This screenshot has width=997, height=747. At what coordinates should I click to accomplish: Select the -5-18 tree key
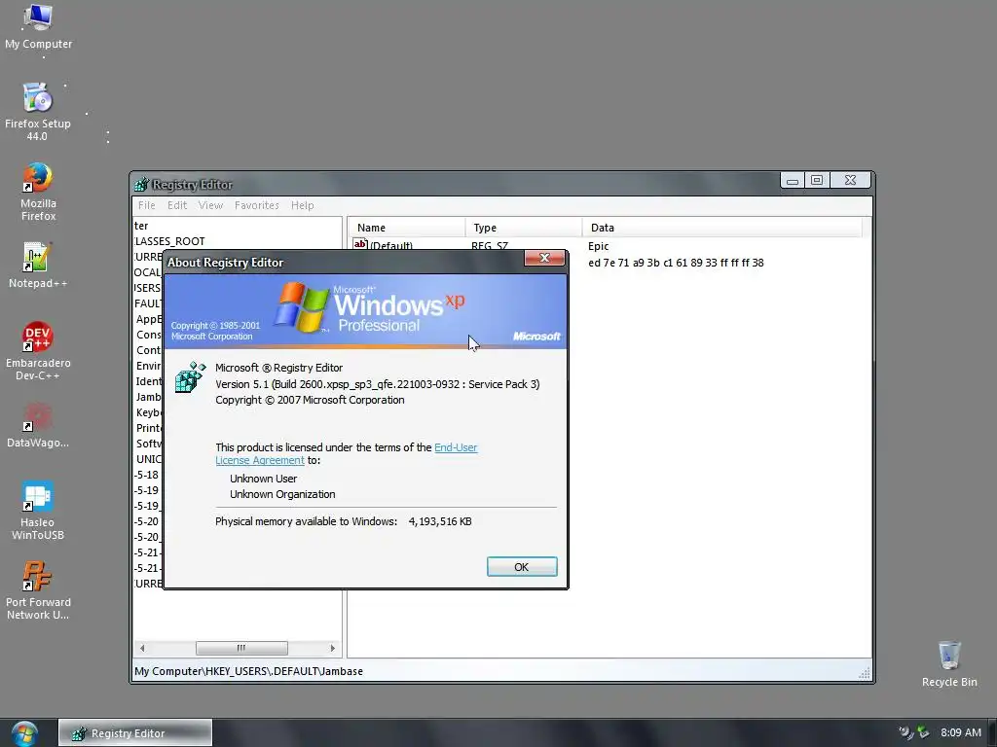[x=147, y=475]
